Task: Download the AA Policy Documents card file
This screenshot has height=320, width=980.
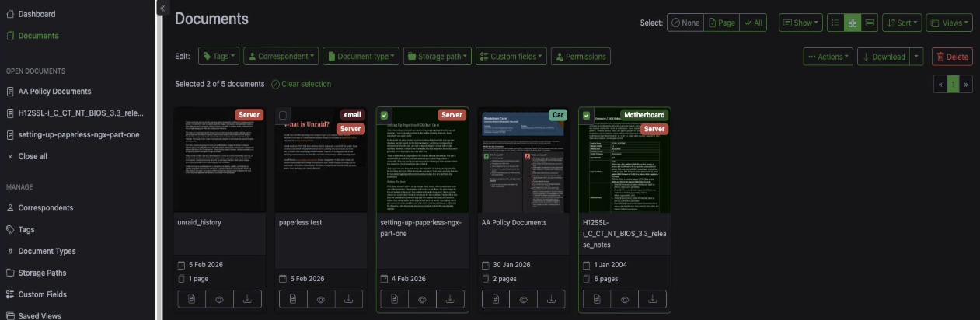Action: (551, 299)
